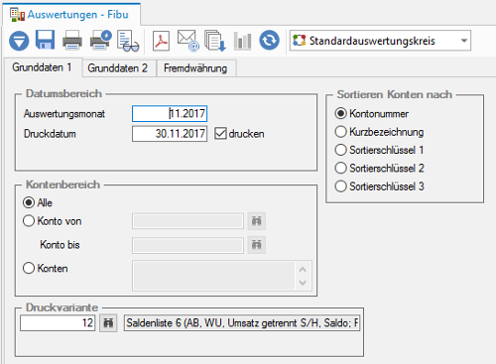Click the Druckvariante number field with 12
The height and width of the screenshot is (364, 496).
click(58, 322)
